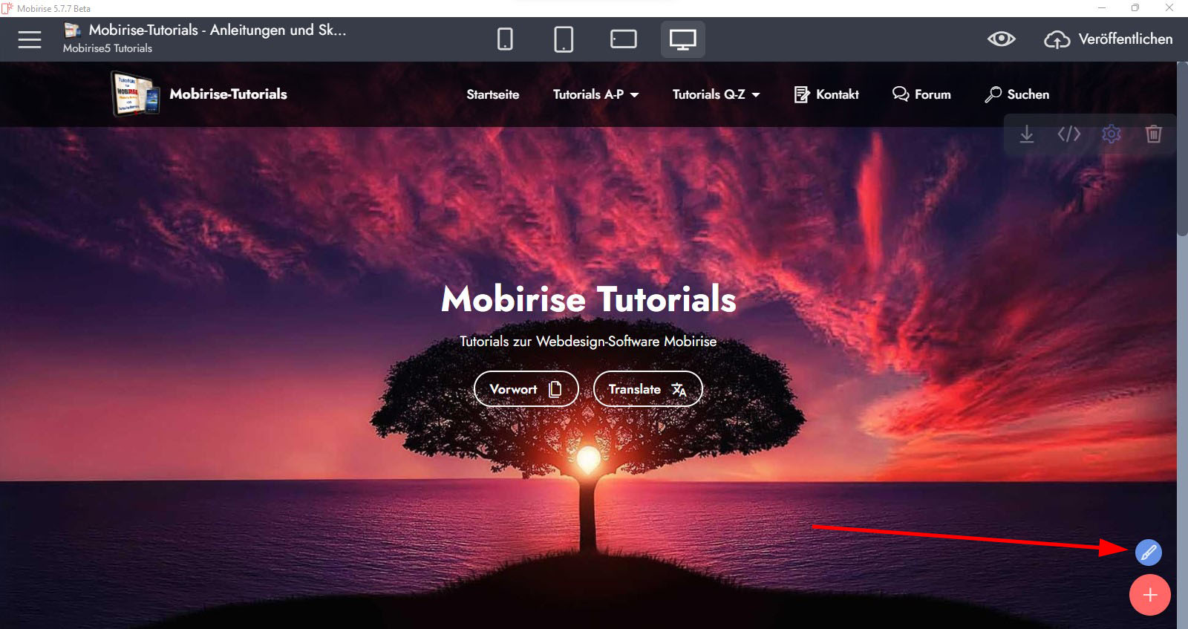Click the Veröffentlichen publish button
The height and width of the screenshot is (629, 1188).
point(1109,39)
